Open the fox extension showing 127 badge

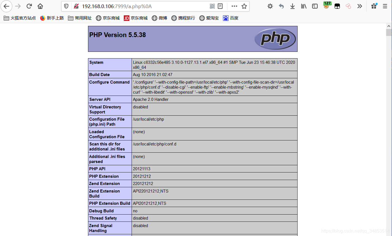click(327, 5)
